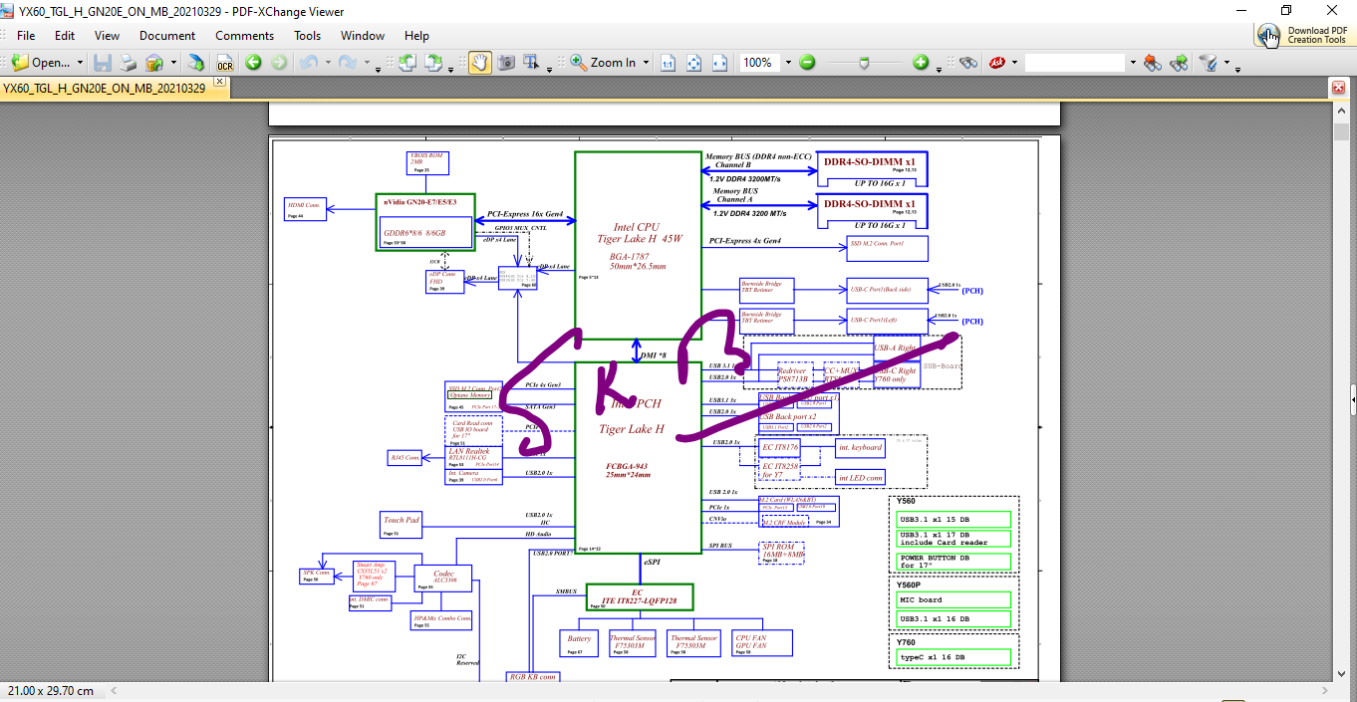Open the Document menu
Image resolution: width=1357 pixels, height=702 pixels.
click(x=167, y=36)
